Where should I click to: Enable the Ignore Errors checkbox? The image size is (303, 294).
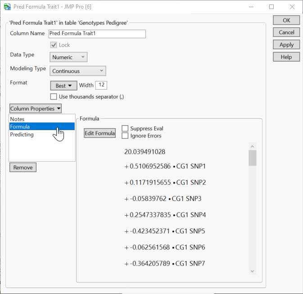[125, 136]
